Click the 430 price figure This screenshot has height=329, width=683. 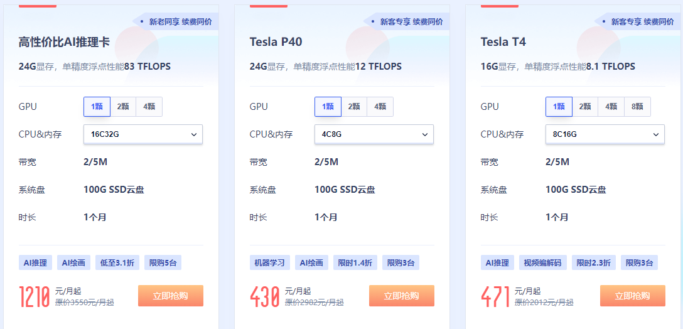coord(264,297)
